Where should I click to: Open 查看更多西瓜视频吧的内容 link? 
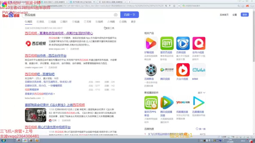(x=40, y=94)
